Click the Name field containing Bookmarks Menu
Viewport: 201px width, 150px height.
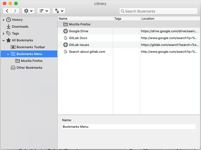click(129, 127)
